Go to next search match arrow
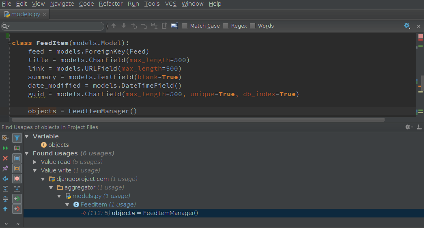Image resolution: width=424 pixels, height=228 pixels. [124, 26]
